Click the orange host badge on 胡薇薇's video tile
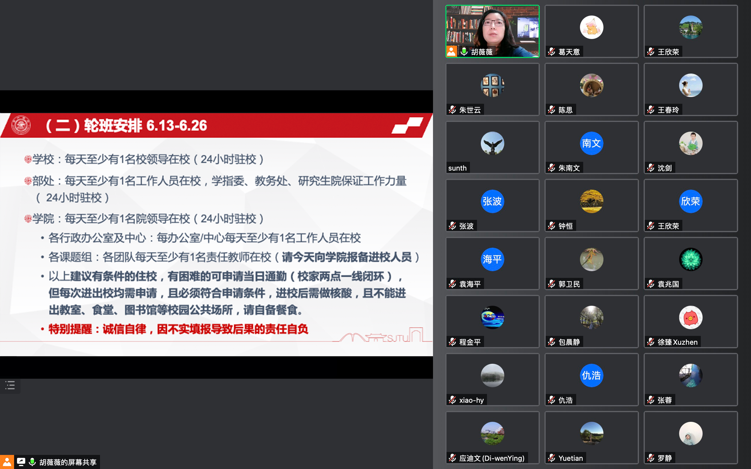The width and height of the screenshot is (751, 469). (x=451, y=51)
